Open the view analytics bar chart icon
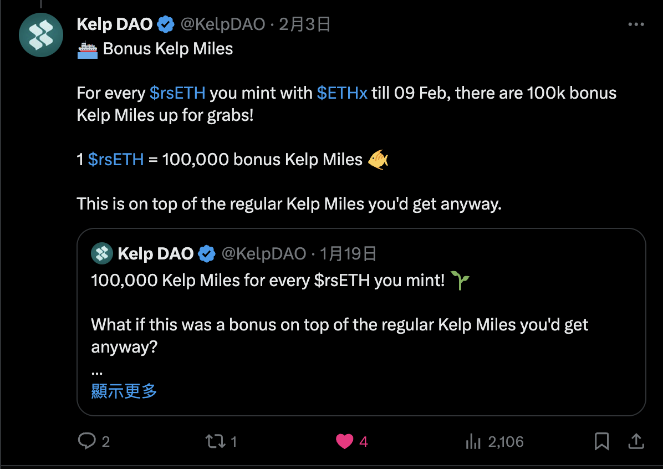This screenshot has height=469, width=663. (473, 441)
